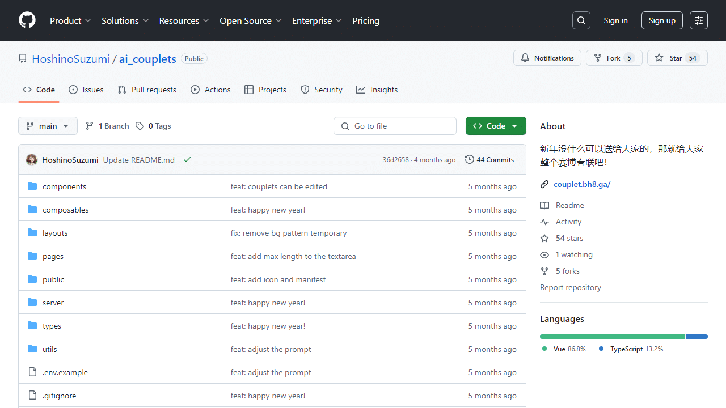The image size is (726, 408).
Task: Switch to the Issues tab
Action: pos(86,90)
